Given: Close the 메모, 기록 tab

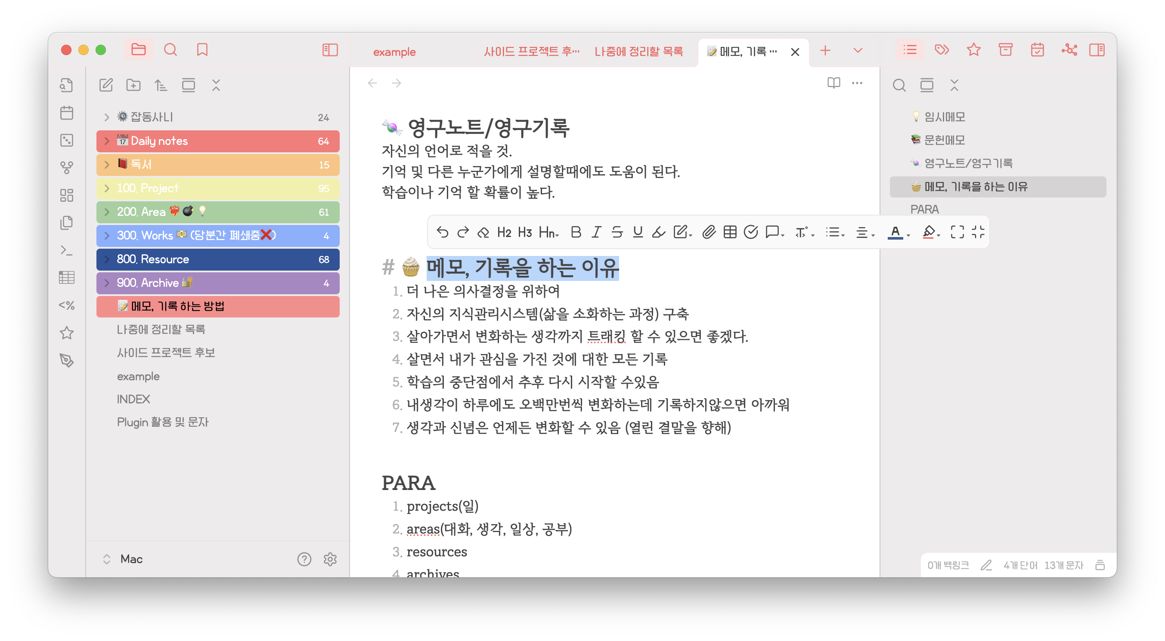Looking at the screenshot, I should (795, 52).
